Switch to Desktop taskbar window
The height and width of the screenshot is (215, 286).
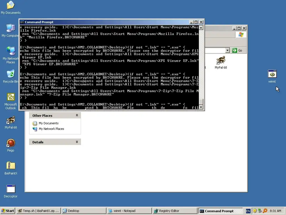coord(84,211)
